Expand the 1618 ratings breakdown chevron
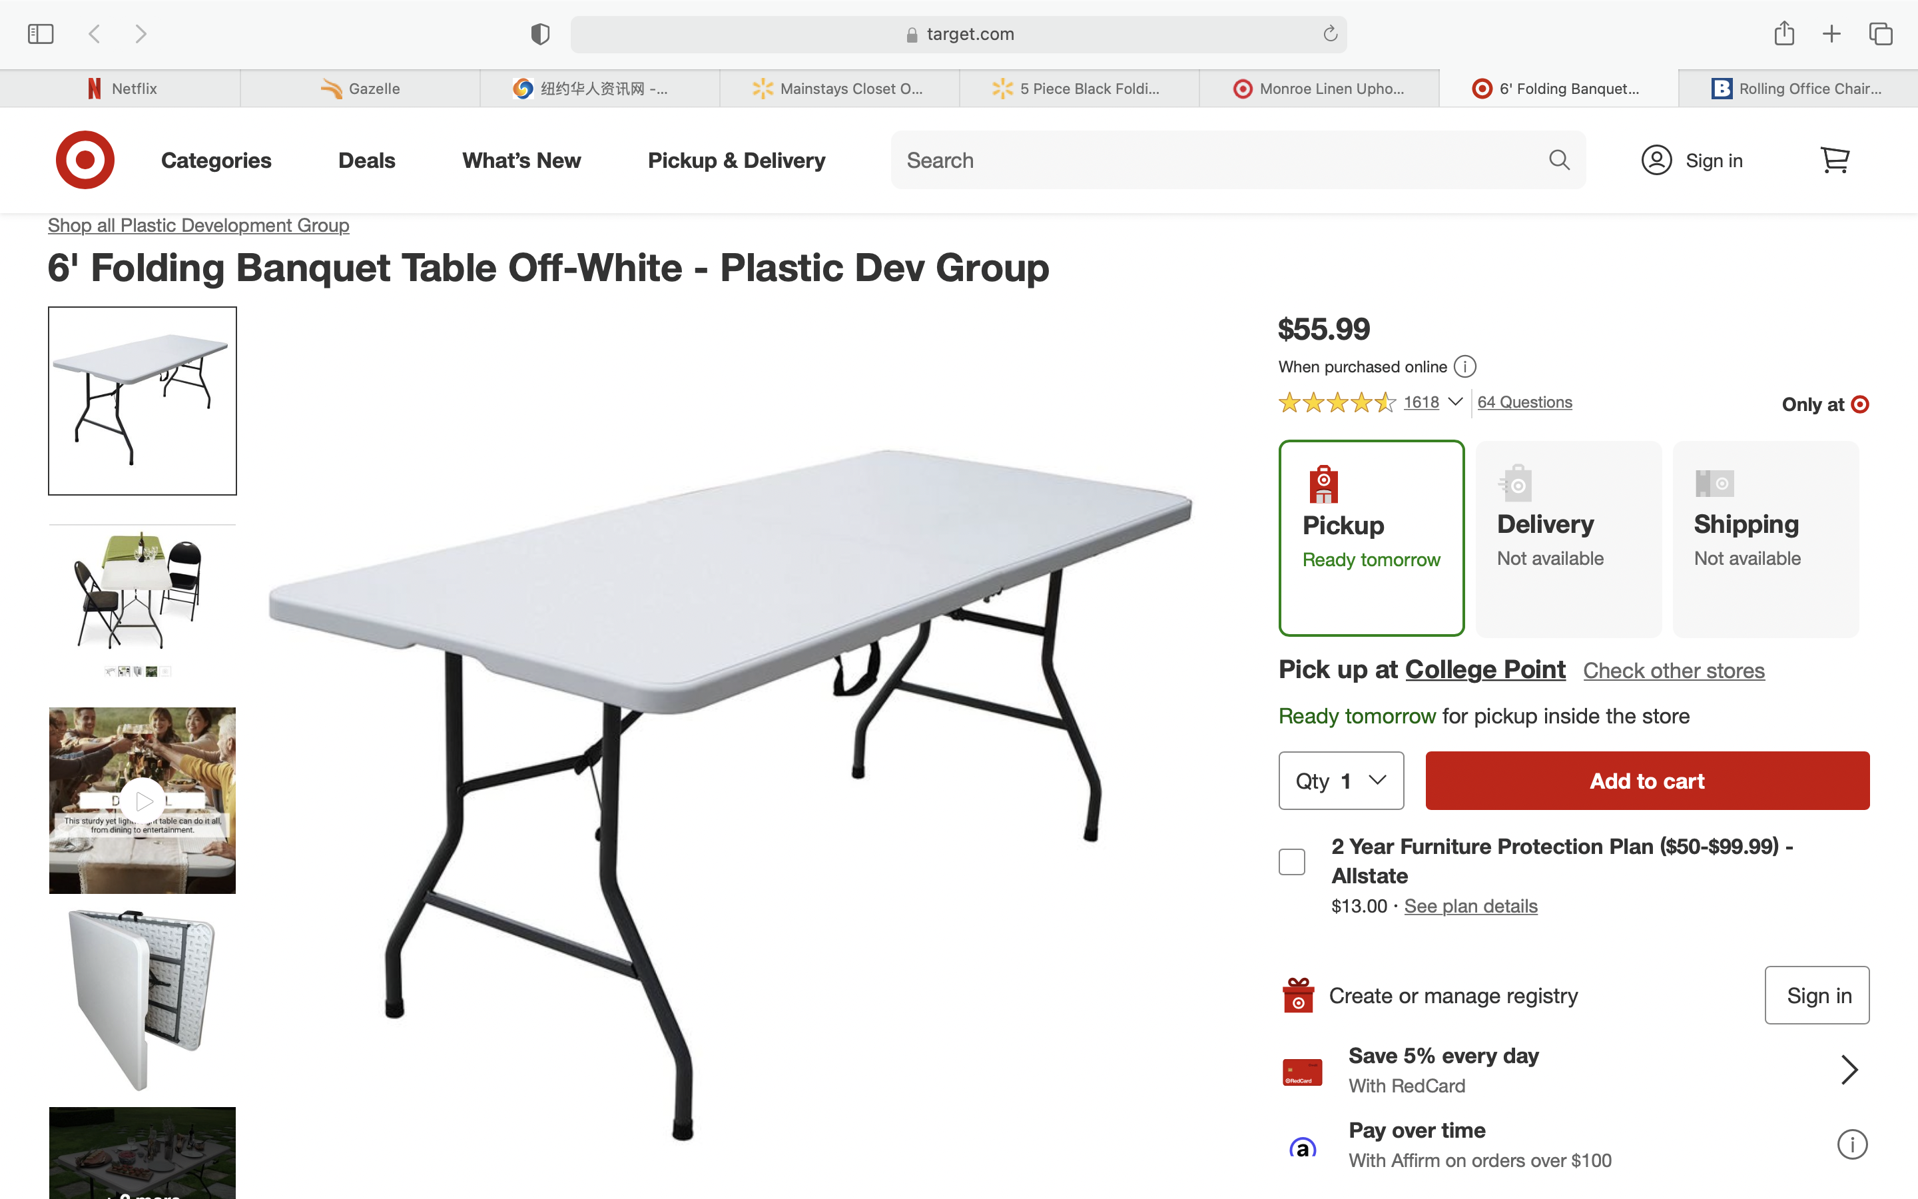 (1455, 402)
